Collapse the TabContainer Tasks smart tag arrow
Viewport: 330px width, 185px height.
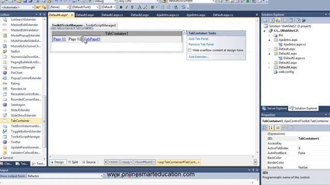(185, 32)
